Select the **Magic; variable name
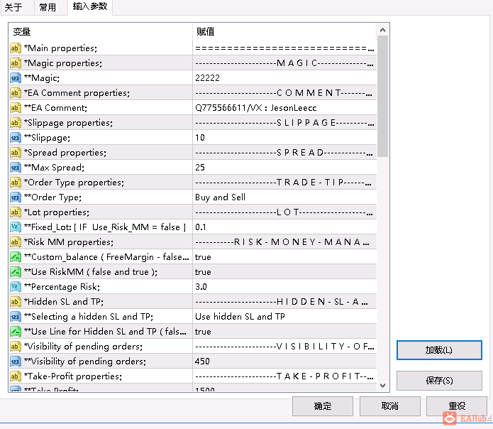The width and height of the screenshot is (493, 429). point(42,78)
